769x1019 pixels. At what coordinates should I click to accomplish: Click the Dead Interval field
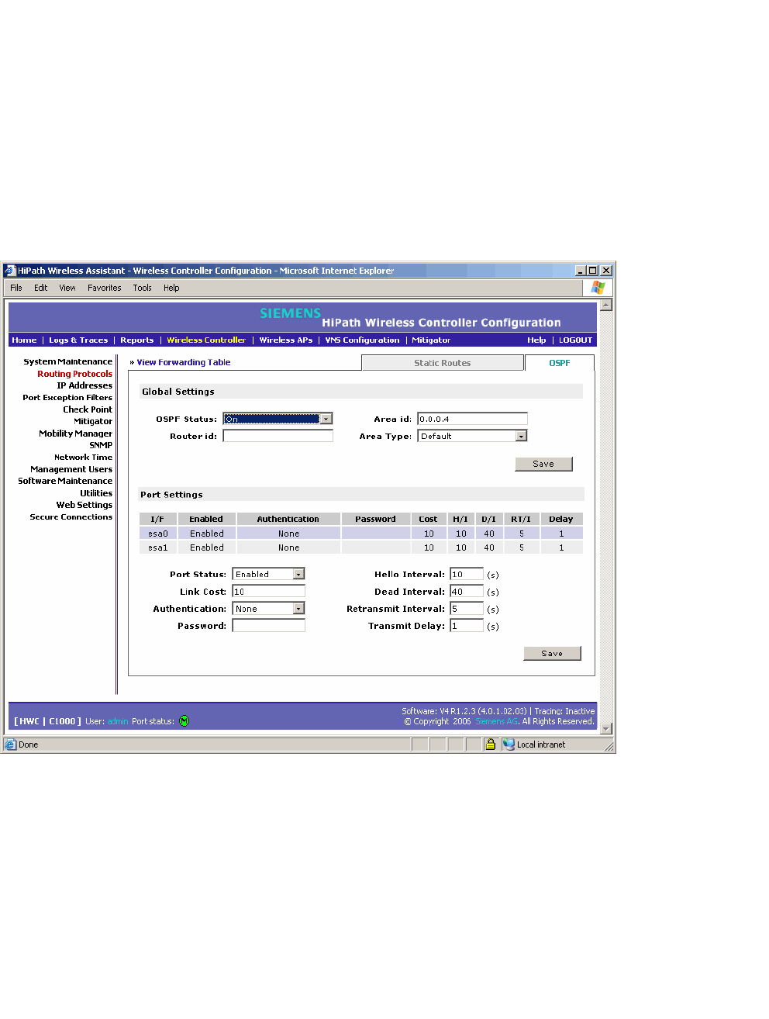click(467, 591)
